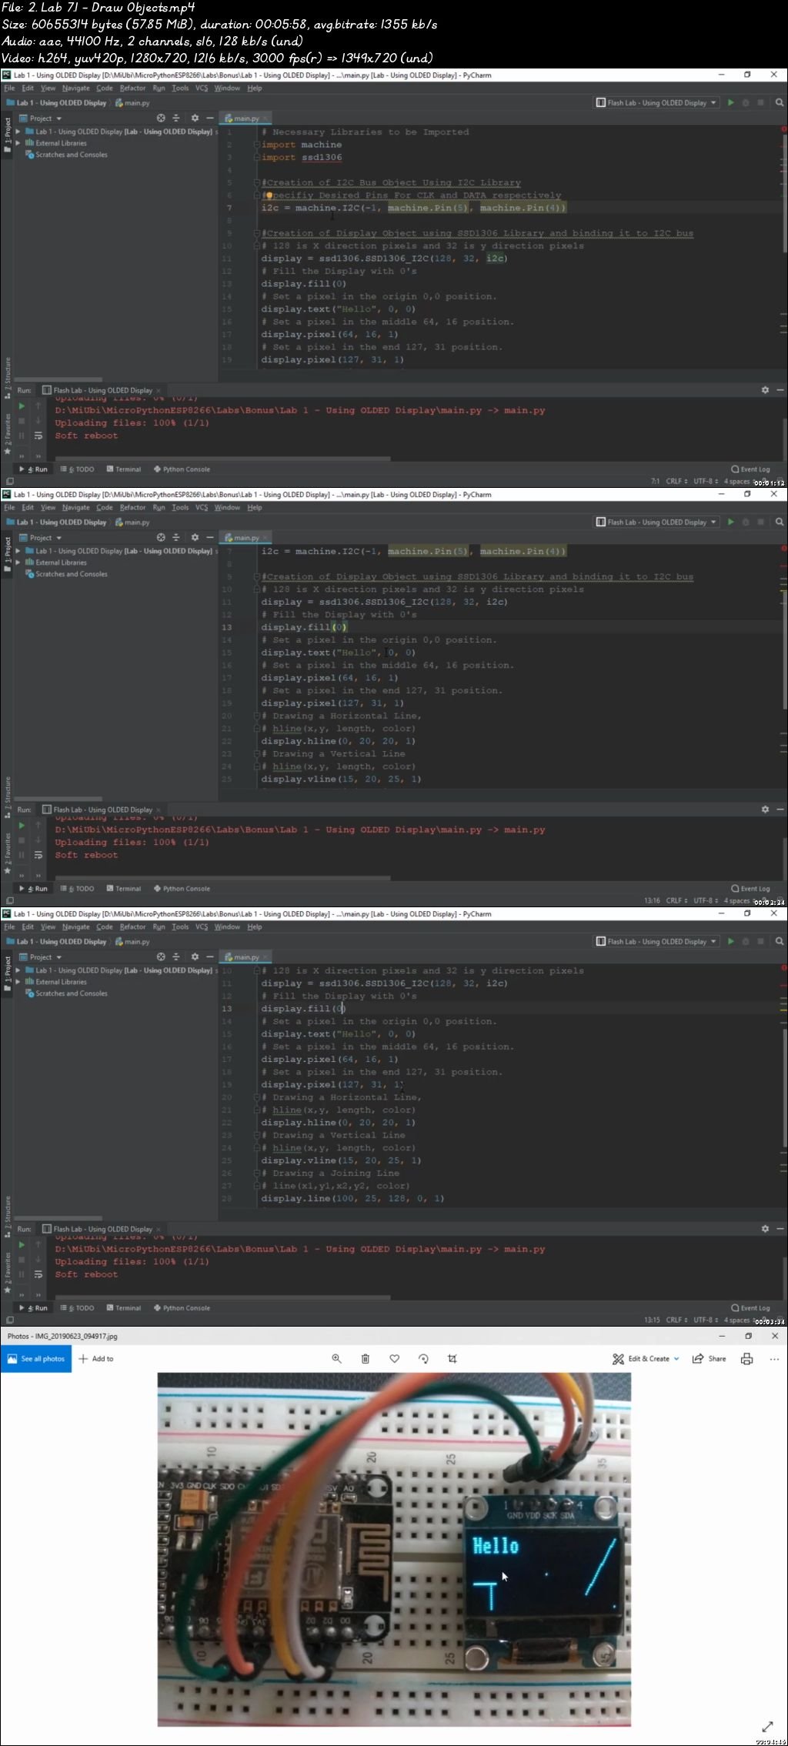788x1746 pixels.
Task: Expand Lab 1 project folder in frame 00:01:12
Action: 18,132
